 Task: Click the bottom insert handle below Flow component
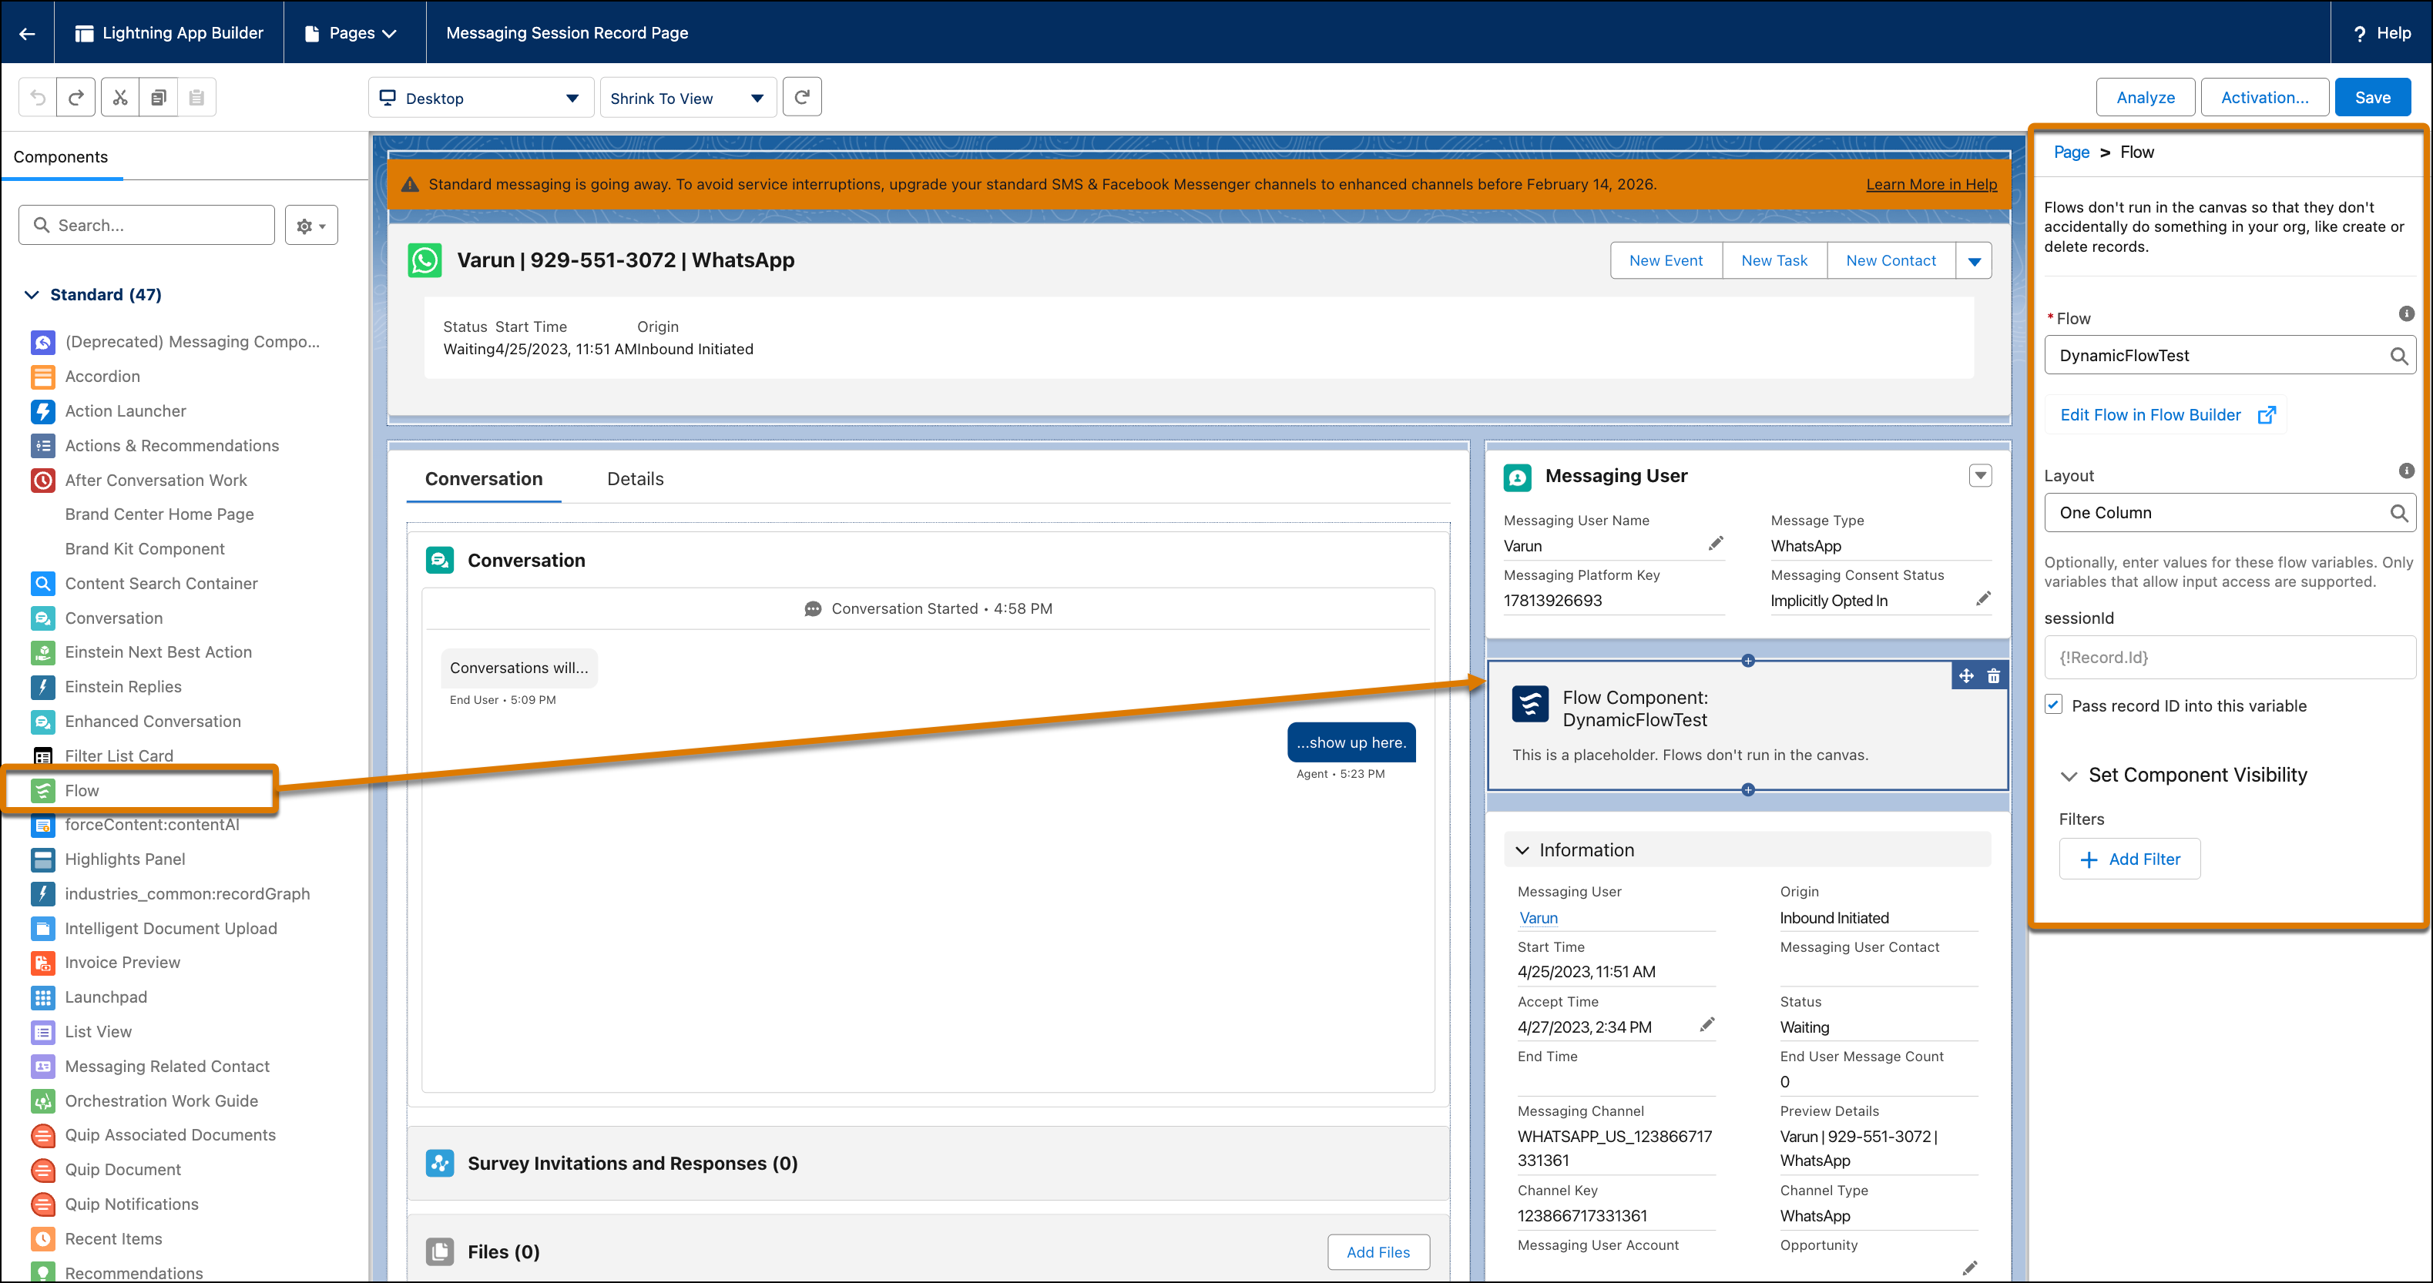(1748, 789)
